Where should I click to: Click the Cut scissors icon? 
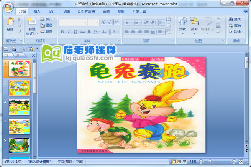(19, 19)
